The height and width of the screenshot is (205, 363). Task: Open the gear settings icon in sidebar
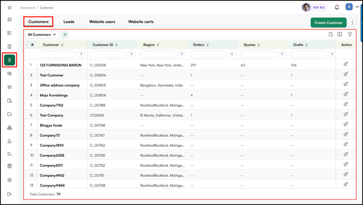10,180
